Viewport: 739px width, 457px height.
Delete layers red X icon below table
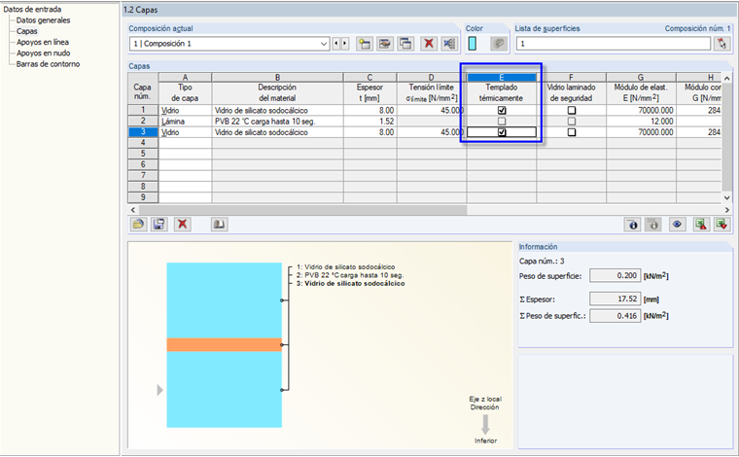182,225
